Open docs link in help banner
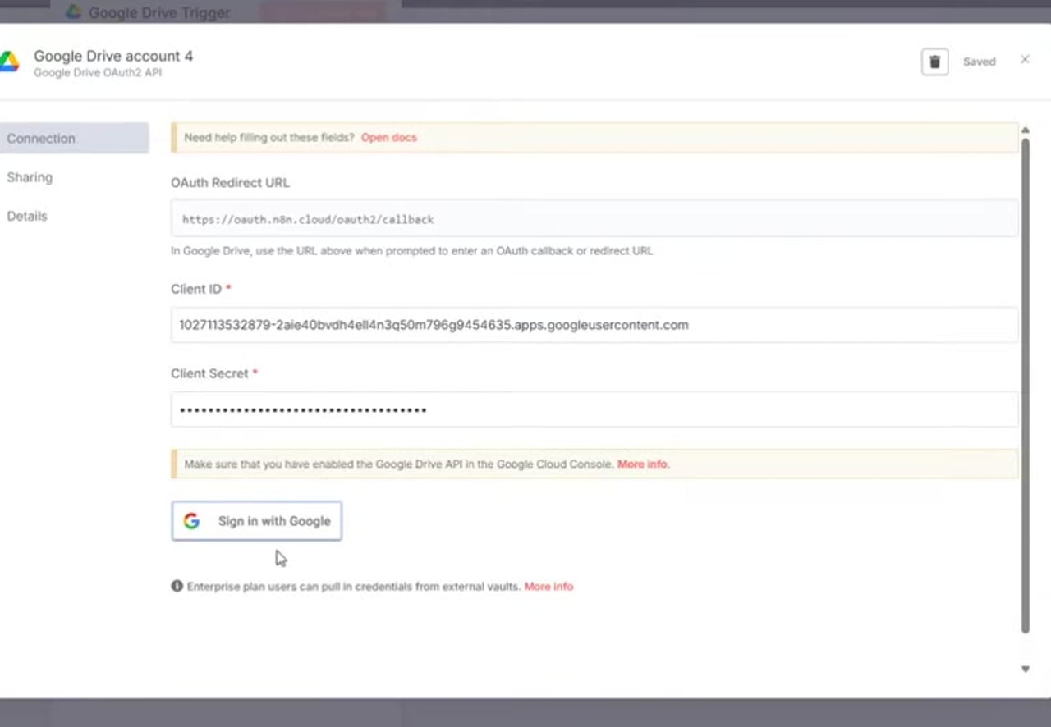Viewport: 1051px width, 727px height. pos(389,137)
